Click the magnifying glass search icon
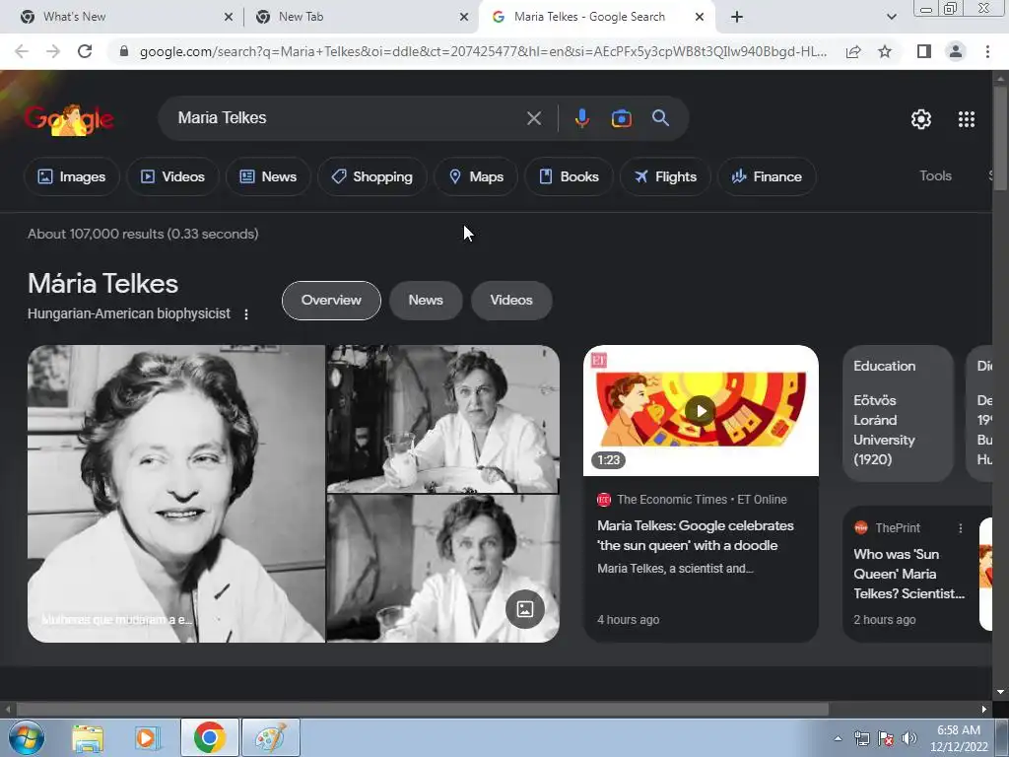 660,118
